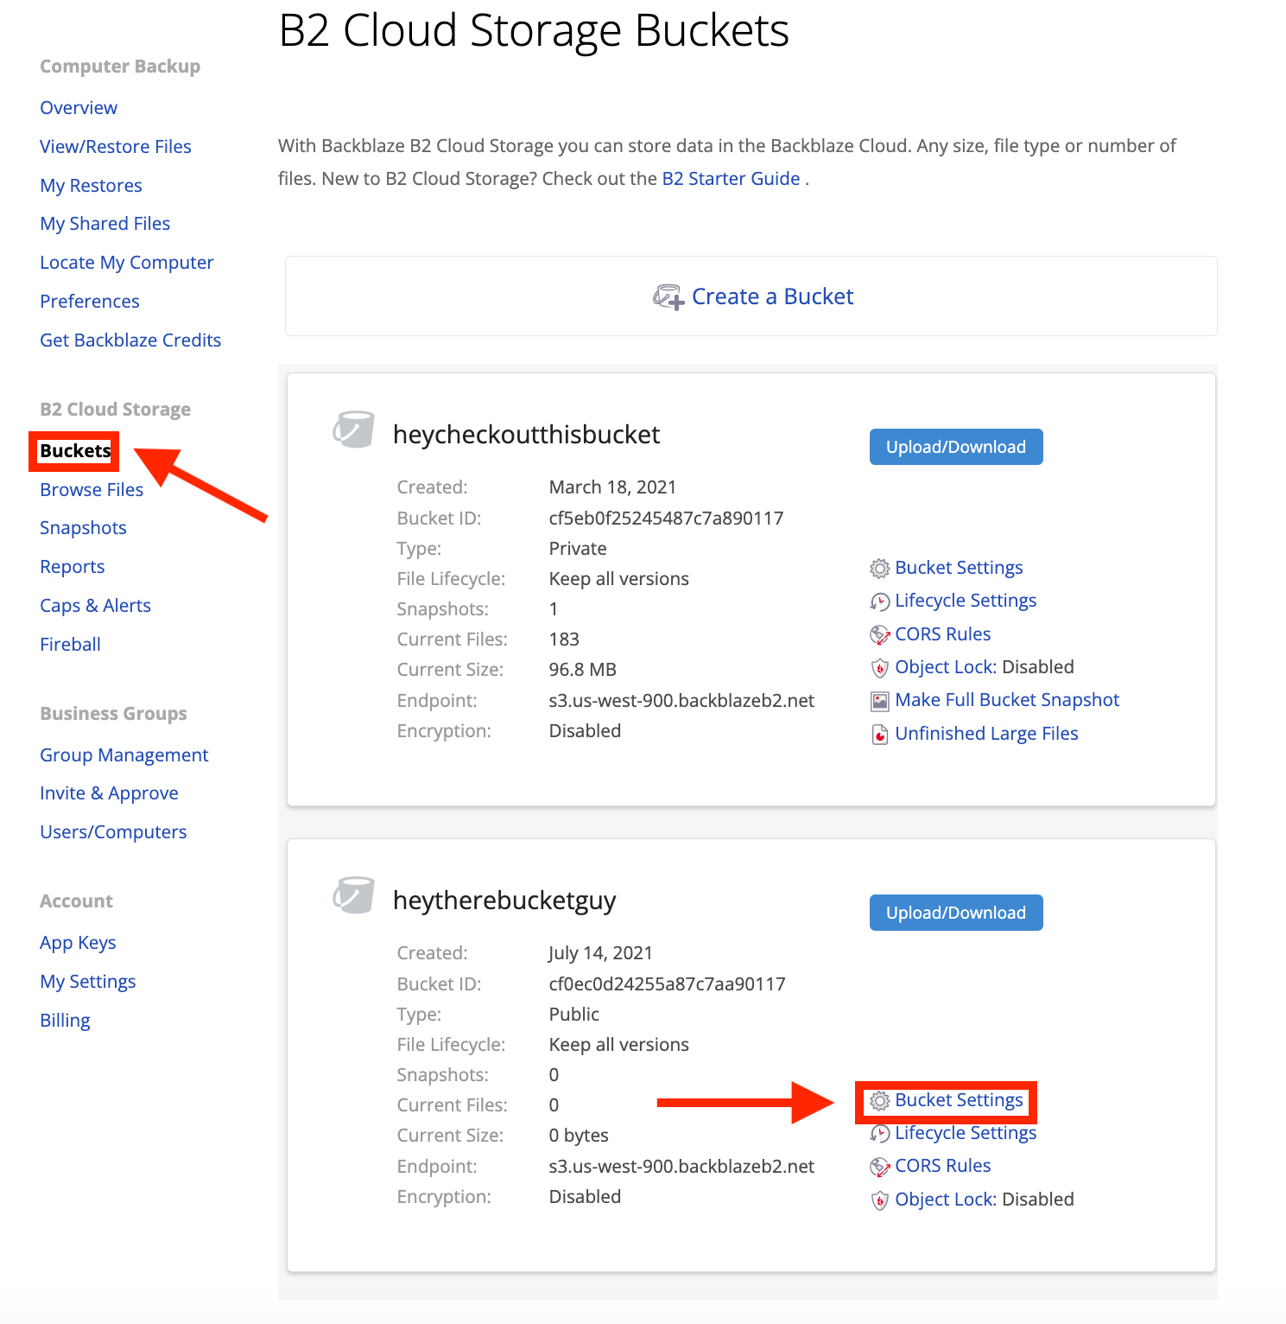1286x1324 pixels.
Task: Click Upload/Download for heycheckoutthisbucket
Action: [956, 447]
